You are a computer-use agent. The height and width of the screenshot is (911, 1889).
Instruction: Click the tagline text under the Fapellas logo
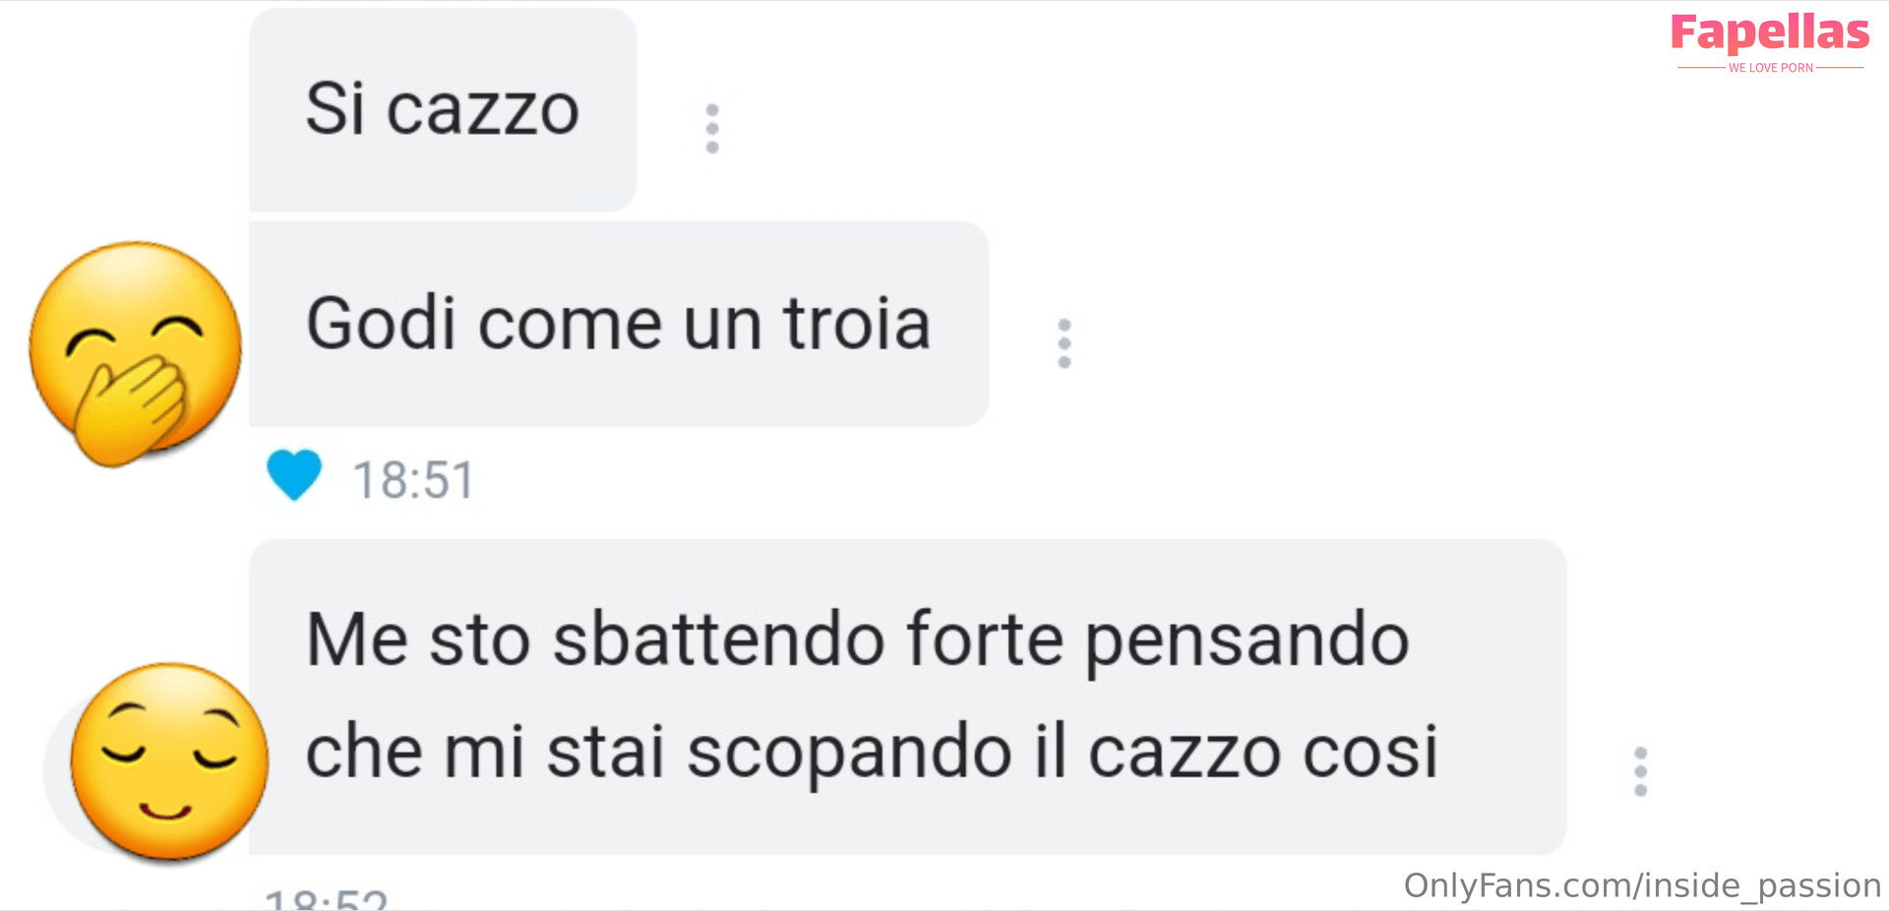coord(1770,68)
